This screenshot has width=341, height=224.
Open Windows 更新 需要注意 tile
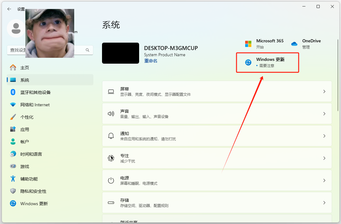click(267, 62)
